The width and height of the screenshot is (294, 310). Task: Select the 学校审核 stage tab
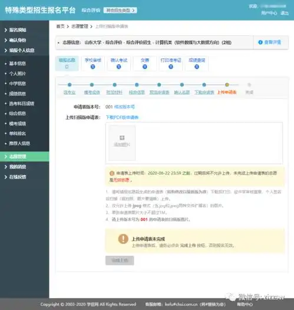(93, 63)
